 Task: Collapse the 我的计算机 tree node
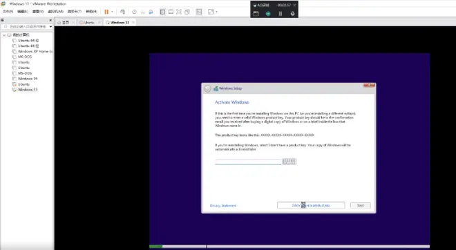coord(4,35)
